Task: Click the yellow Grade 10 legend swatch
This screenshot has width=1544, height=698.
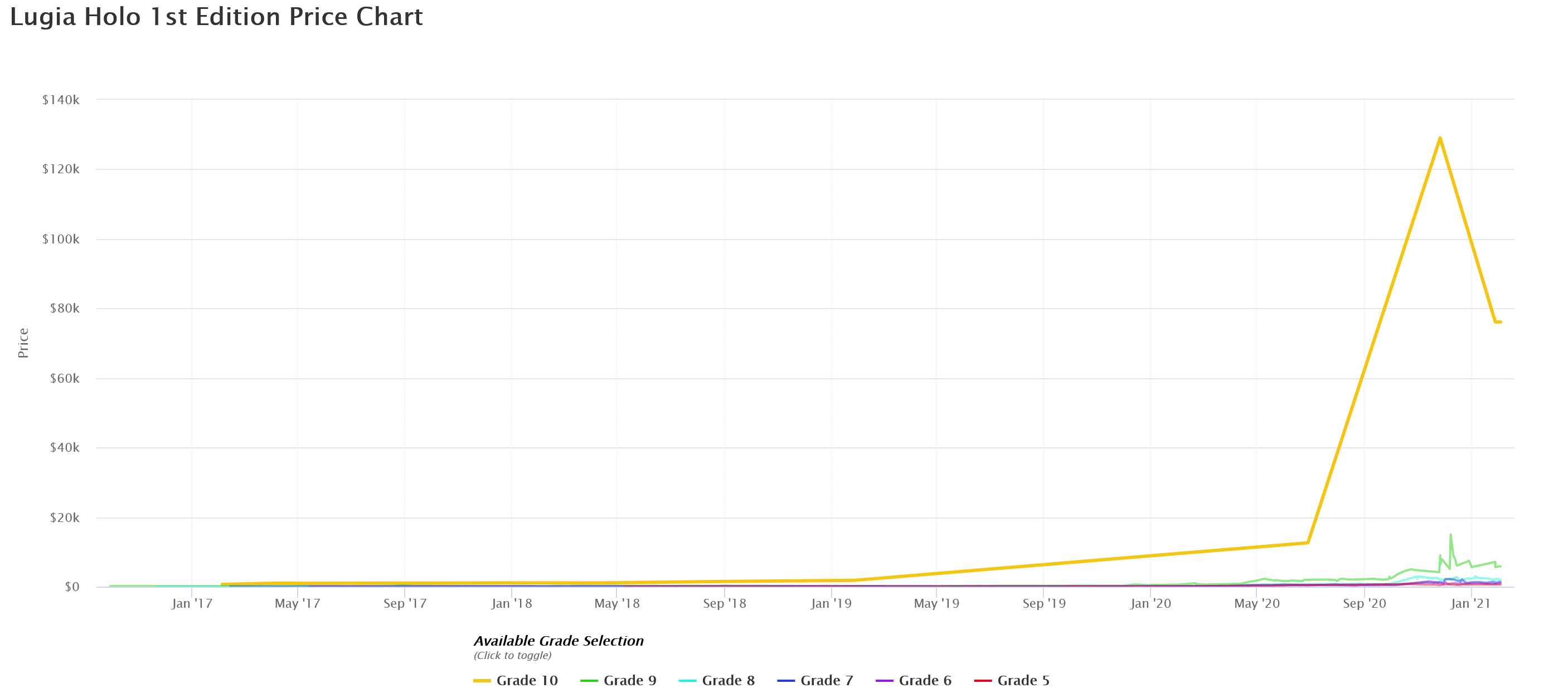Action: (482, 681)
